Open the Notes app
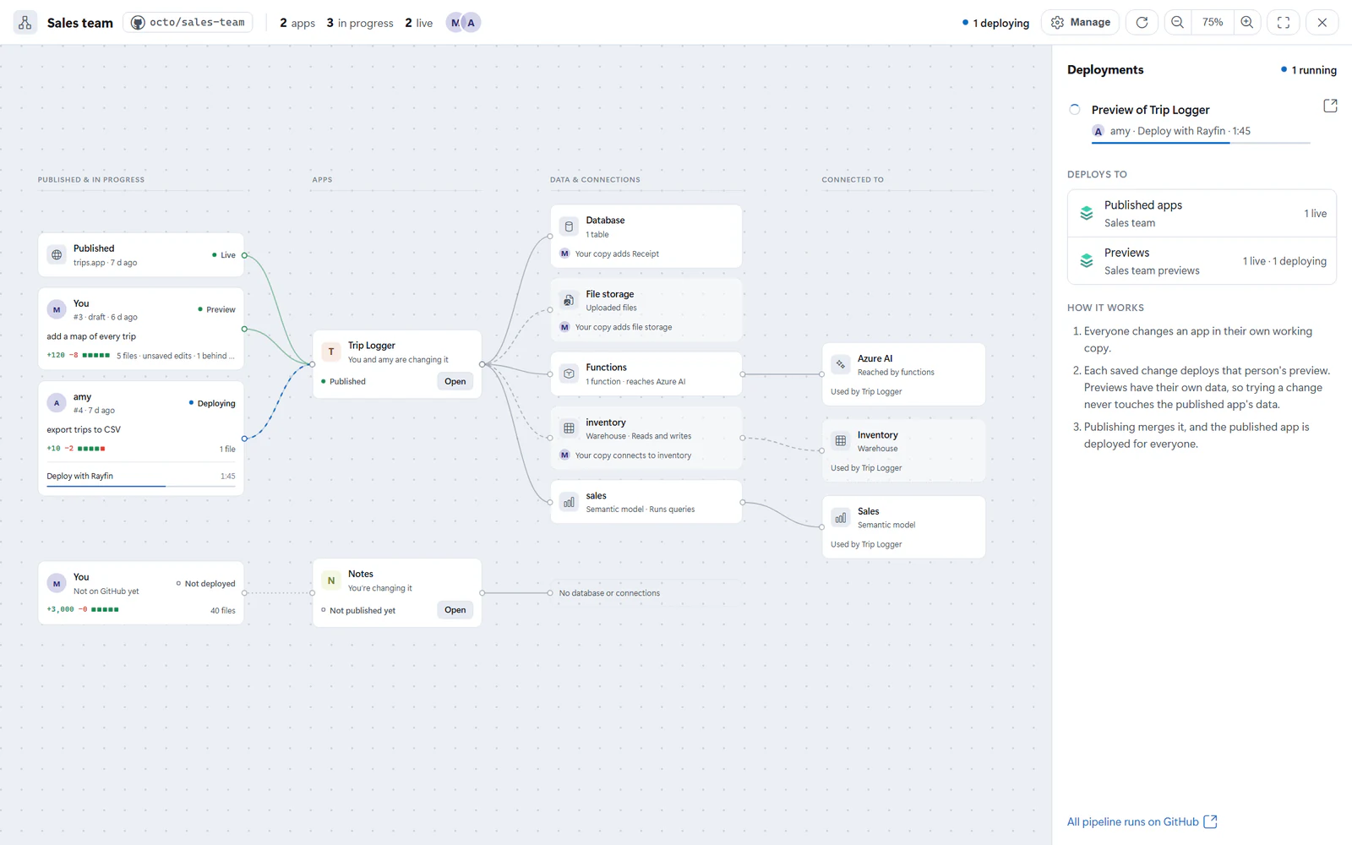The height and width of the screenshot is (845, 1352). [455, 610]
